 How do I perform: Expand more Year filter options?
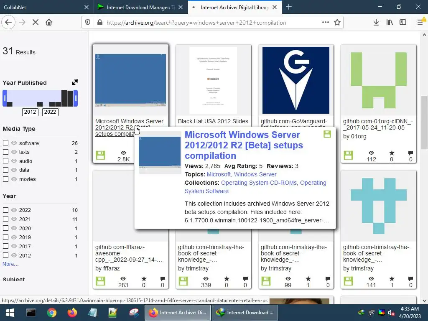(10, 264)
